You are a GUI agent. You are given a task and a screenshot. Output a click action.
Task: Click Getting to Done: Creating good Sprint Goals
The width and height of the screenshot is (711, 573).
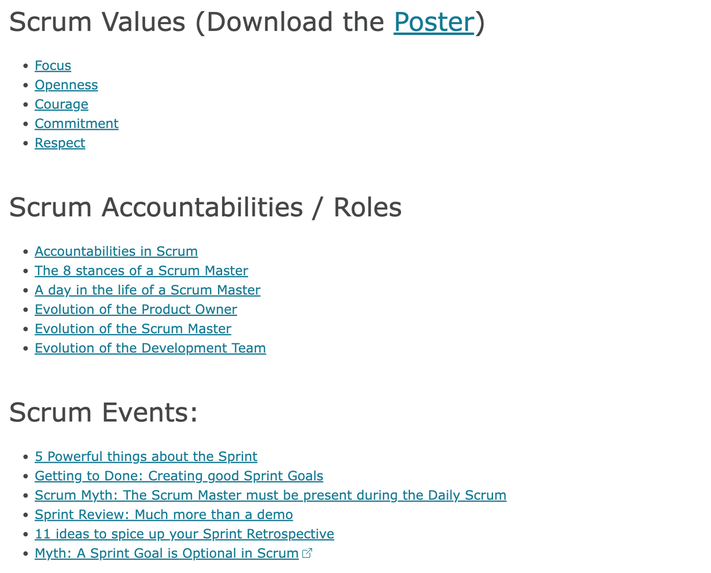click(179, 476)
